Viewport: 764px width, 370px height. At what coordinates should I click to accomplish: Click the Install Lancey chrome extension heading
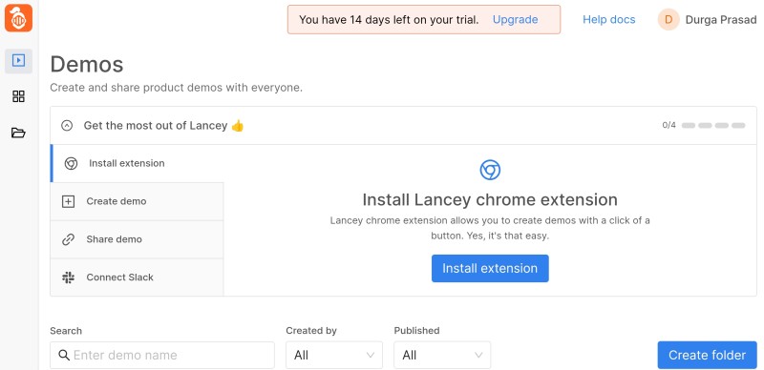(490, 199)
